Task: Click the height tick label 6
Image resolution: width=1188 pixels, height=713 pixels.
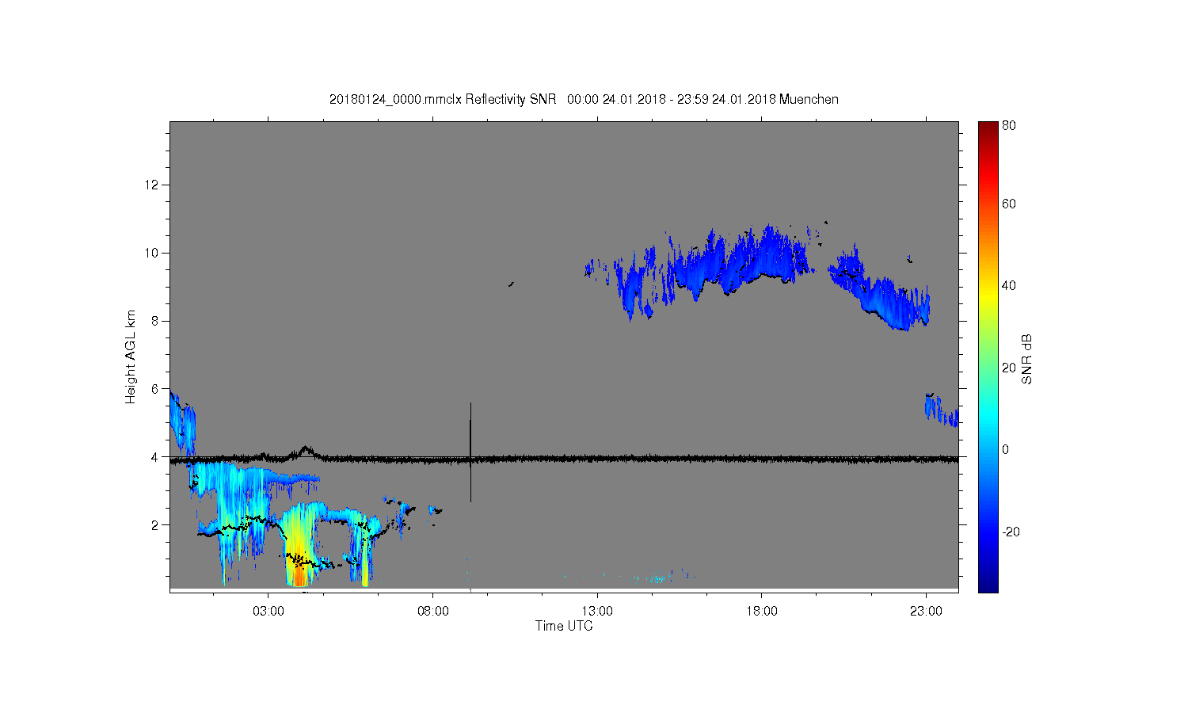Action: (x=155, y=389)
